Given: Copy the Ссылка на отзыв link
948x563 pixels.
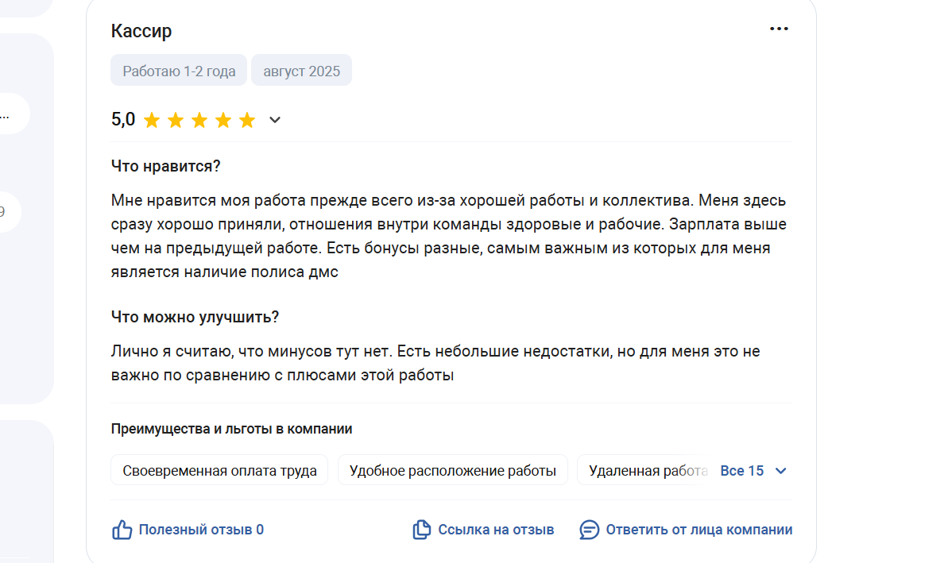Looking at the screenshot, I should point(496,530).
